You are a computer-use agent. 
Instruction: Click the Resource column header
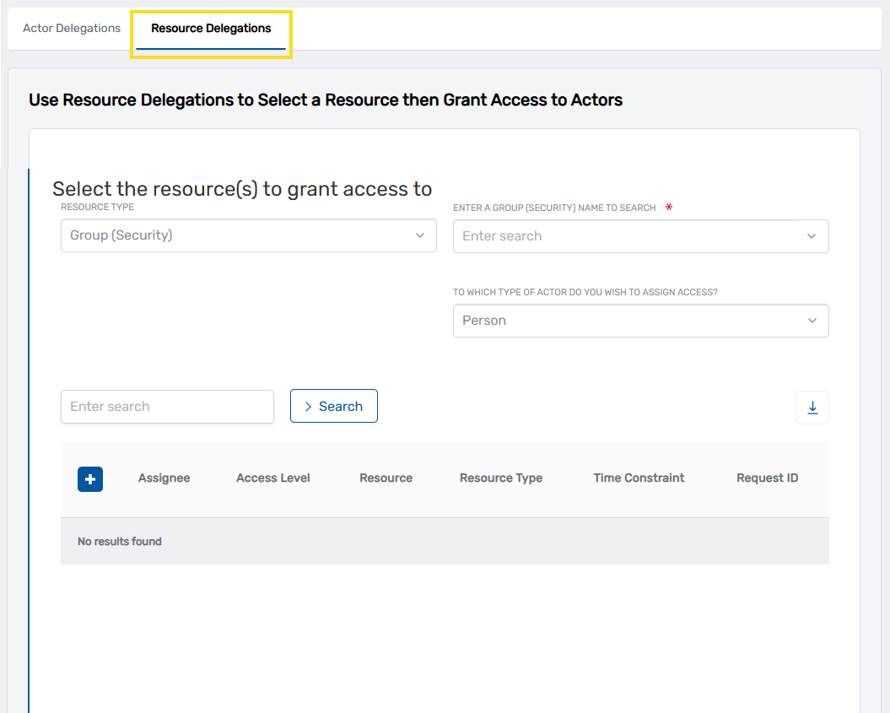386,478
